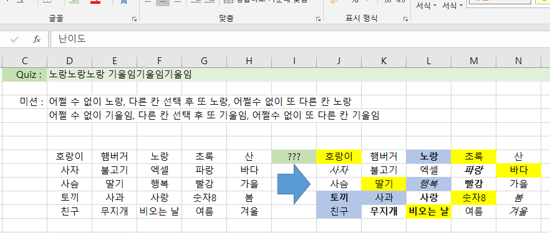Select blue '사과' cell in column K
Viewport: 550px width, 233px height.
tap(384, 197)
